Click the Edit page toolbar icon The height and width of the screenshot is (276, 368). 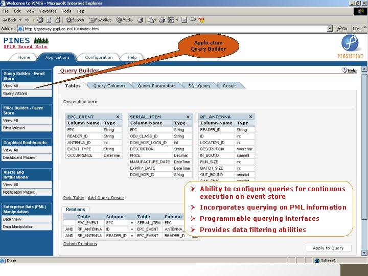pyautogui.click(x=171, y=20)
